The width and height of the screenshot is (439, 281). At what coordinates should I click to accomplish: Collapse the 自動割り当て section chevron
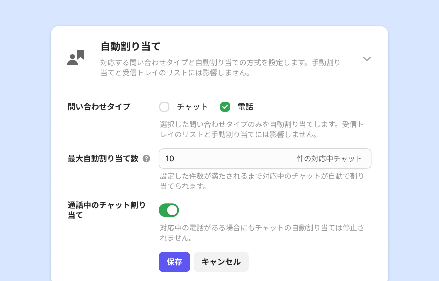point(367,59)
